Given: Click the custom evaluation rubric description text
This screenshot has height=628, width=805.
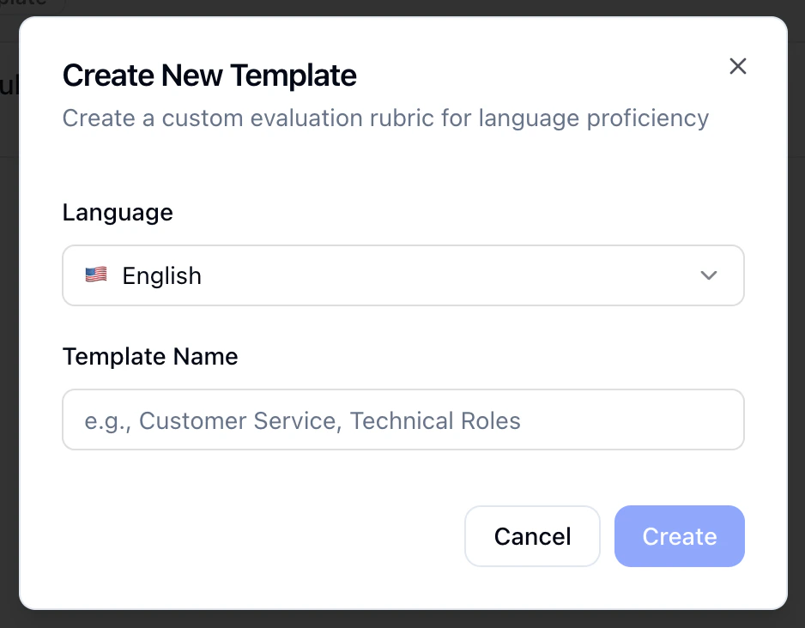Looking at the screenshot, I should click(x=385, y=118).
